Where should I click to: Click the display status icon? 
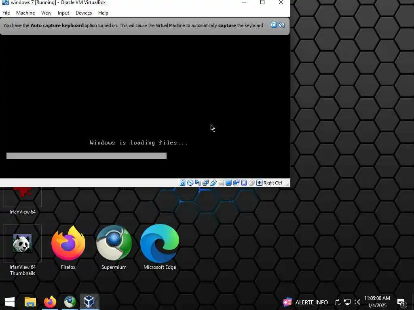click(x=229, y=183)
